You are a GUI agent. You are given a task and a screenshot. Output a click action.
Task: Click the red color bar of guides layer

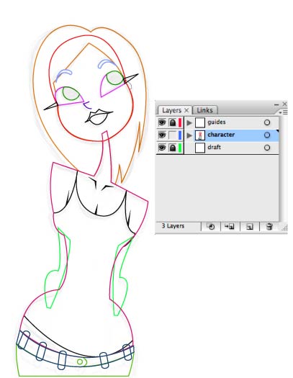tap(180, 122)
